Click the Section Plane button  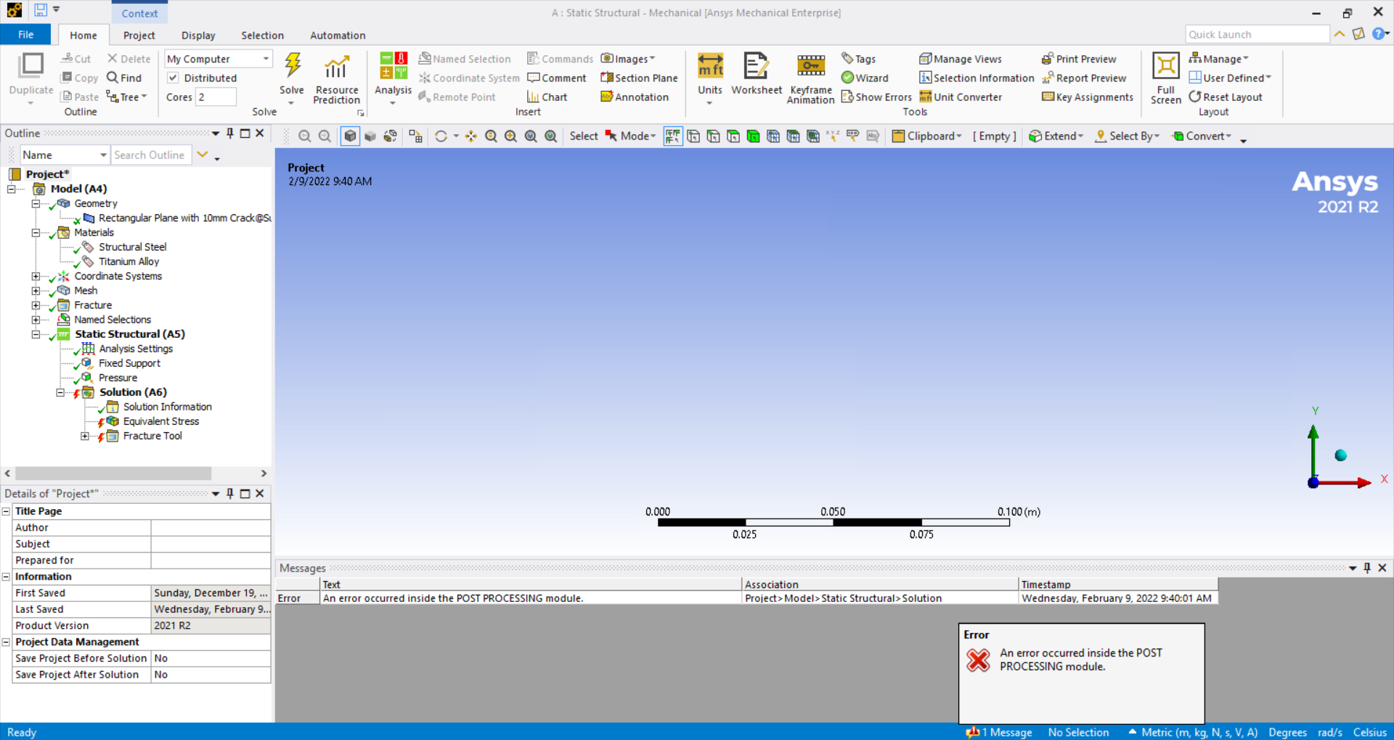(639, 78)
